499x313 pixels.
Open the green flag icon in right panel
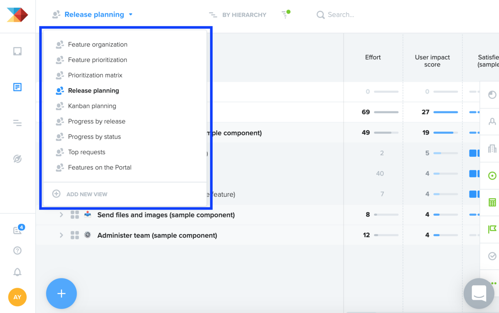click(492, 229)
